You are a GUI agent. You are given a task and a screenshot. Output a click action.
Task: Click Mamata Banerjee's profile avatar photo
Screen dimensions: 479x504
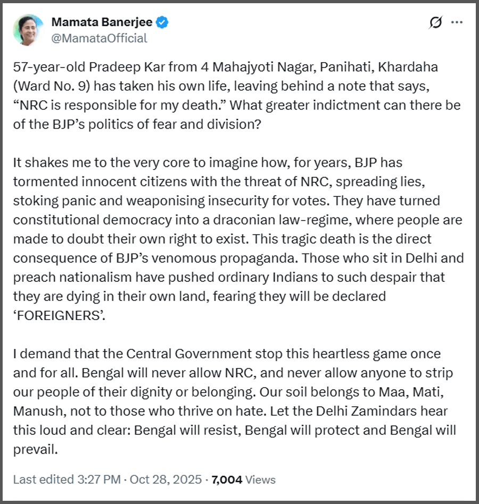coord(28,30)
